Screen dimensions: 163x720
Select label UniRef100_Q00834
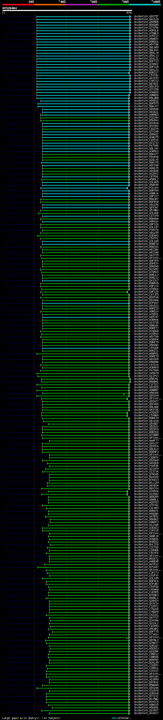pyautogui.click(x=146, y=123)
